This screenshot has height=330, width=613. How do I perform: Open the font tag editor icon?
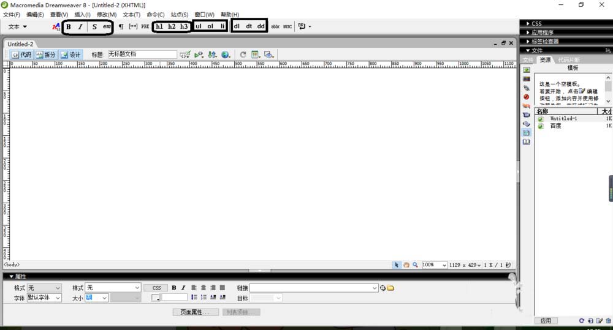tap(56, 26)
